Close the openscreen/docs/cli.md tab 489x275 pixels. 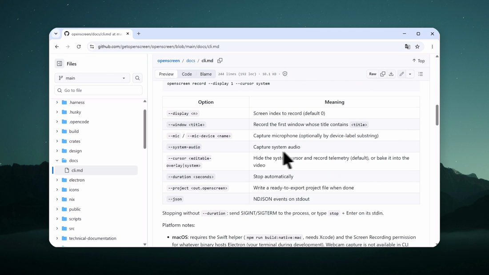[128, 34]
